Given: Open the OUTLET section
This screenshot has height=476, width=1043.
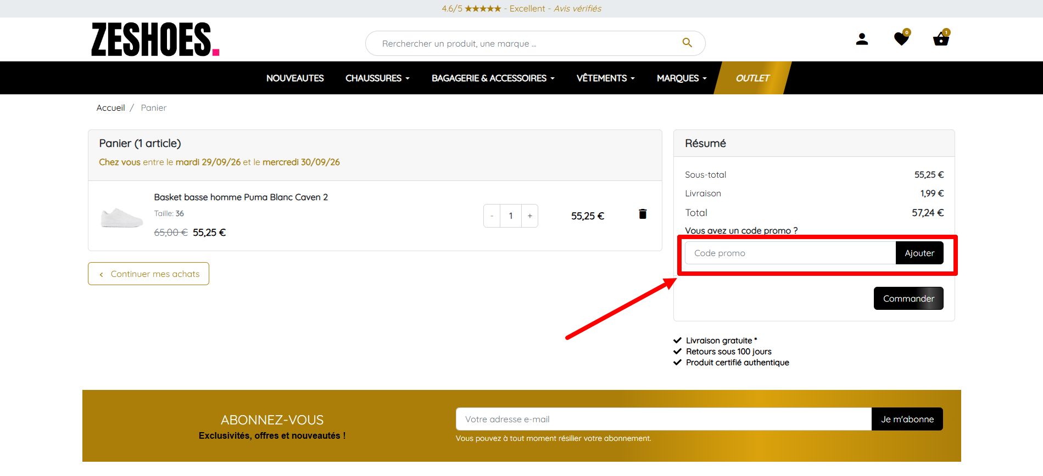Looking at the screenshot, I should [x=752, y=78].
